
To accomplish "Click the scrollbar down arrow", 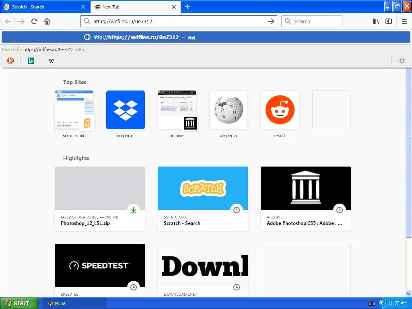I will [x=408, y=293].
